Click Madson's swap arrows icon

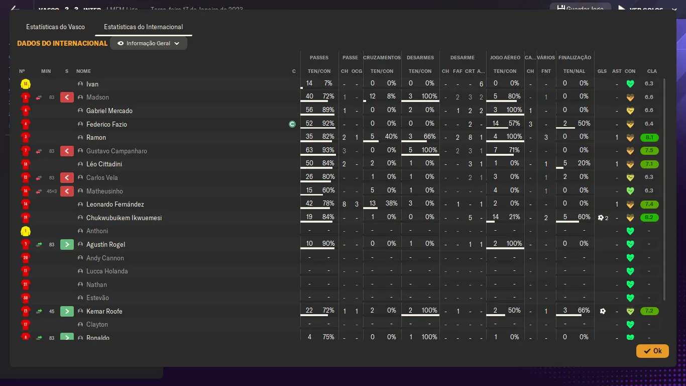pos(39,98)
